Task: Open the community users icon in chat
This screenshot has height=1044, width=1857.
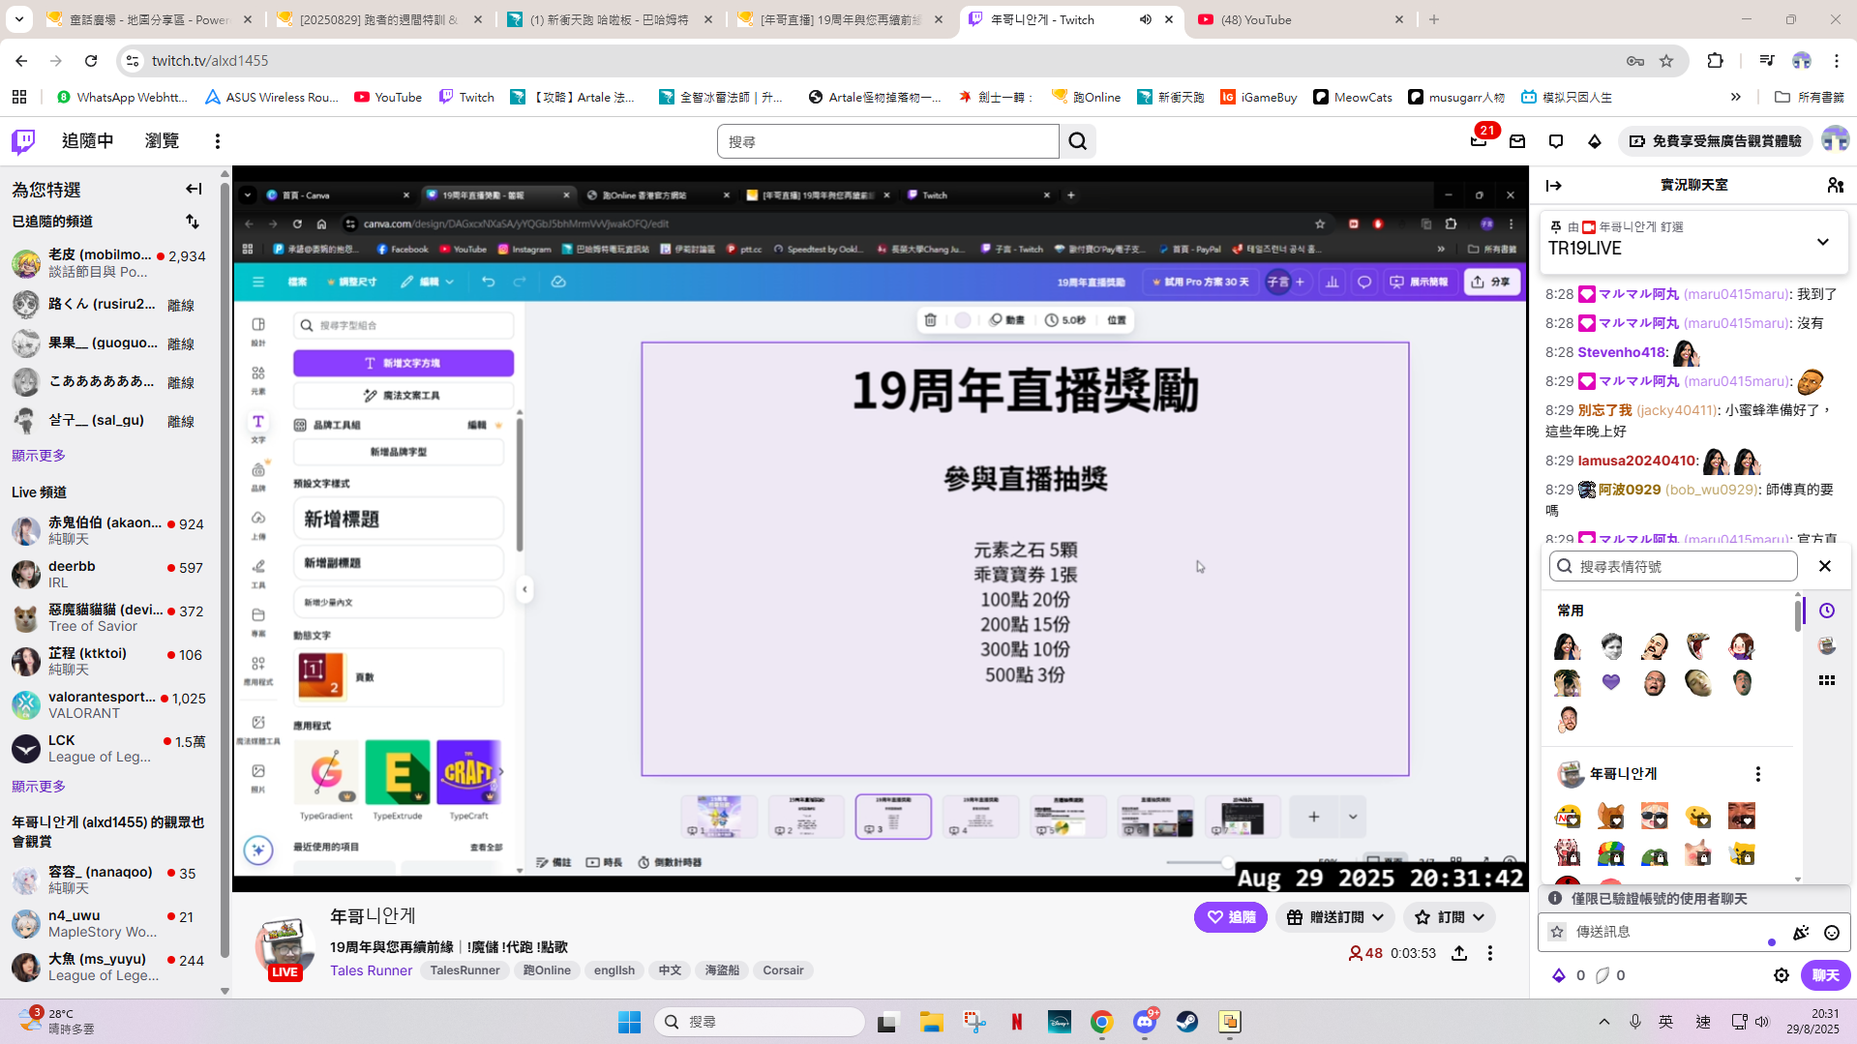Action: pos(1835,185)
